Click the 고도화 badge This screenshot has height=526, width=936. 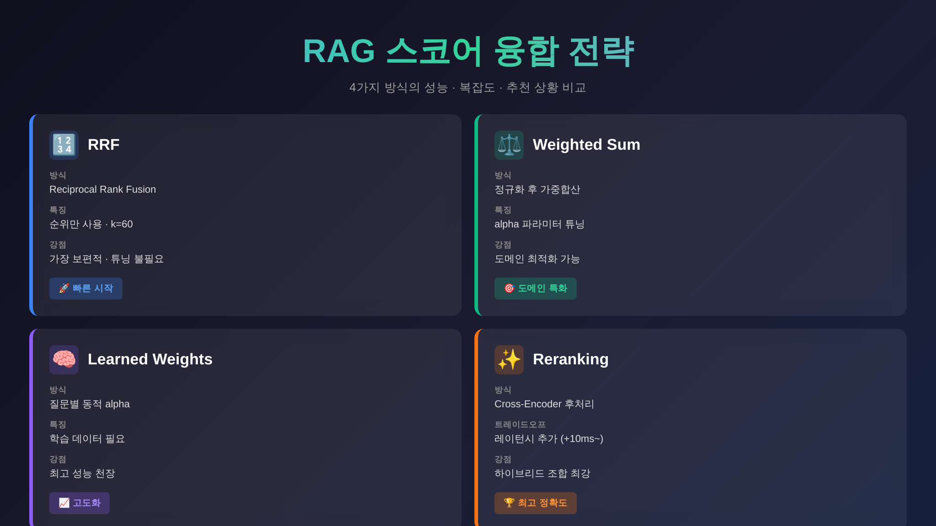pos(80,503)
